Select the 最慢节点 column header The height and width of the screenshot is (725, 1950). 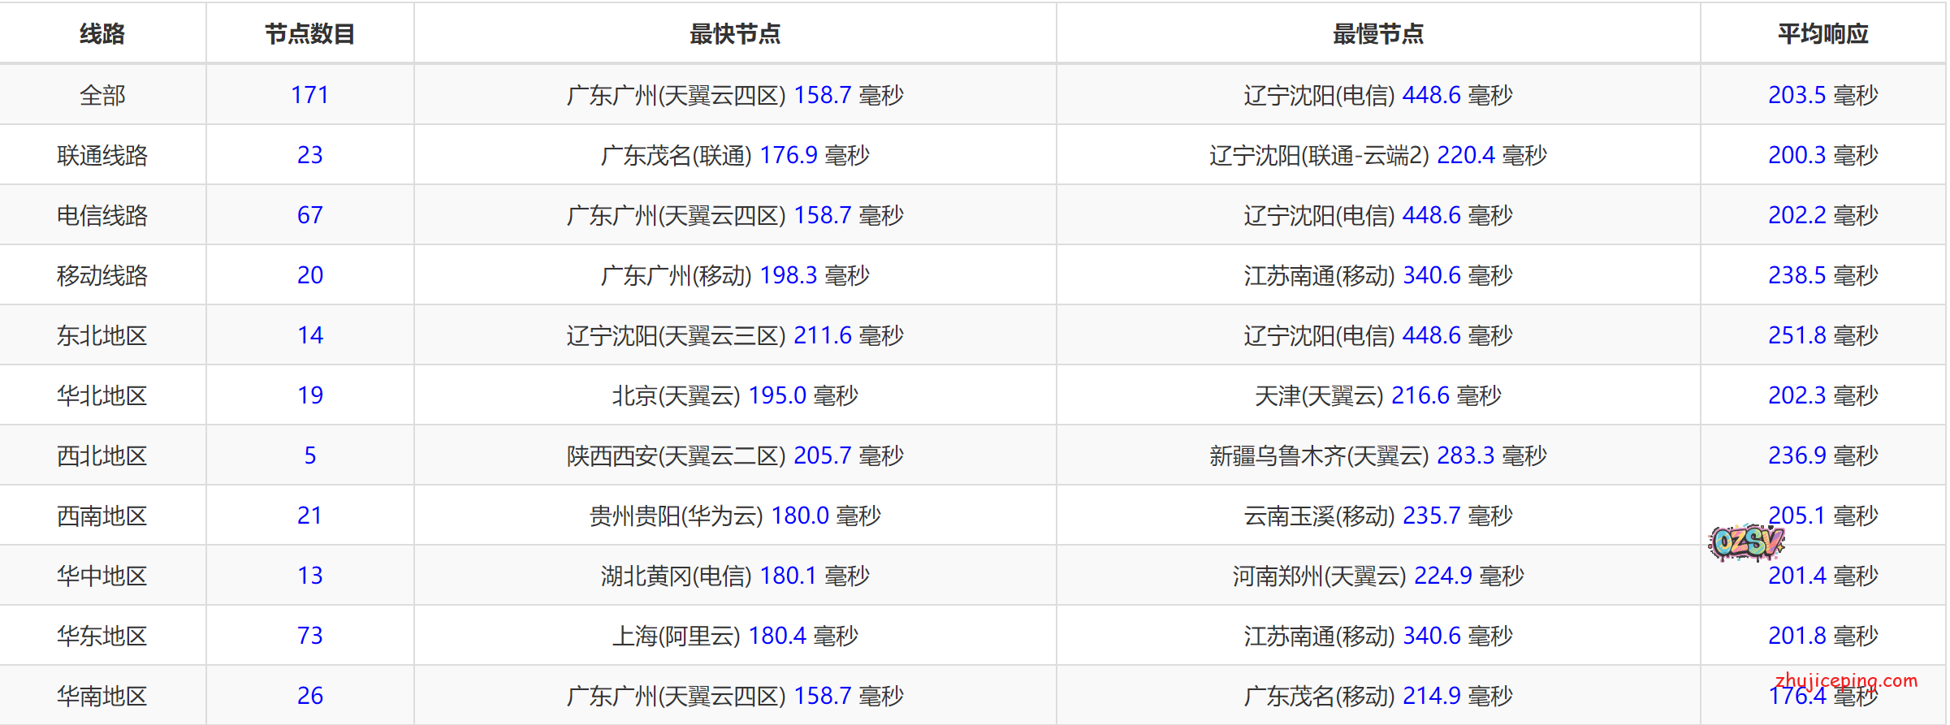(1377, 34)
